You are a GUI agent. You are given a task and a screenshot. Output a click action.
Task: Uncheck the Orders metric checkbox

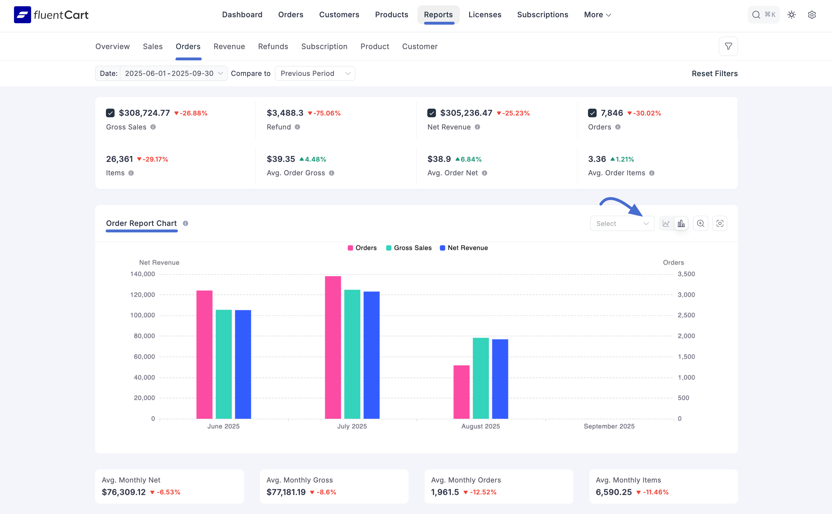[x=592, y=113]
